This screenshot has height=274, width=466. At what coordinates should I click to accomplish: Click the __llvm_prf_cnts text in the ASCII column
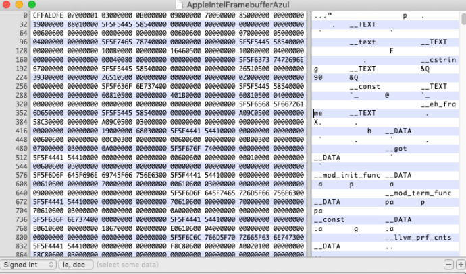[x=419, y=238]
